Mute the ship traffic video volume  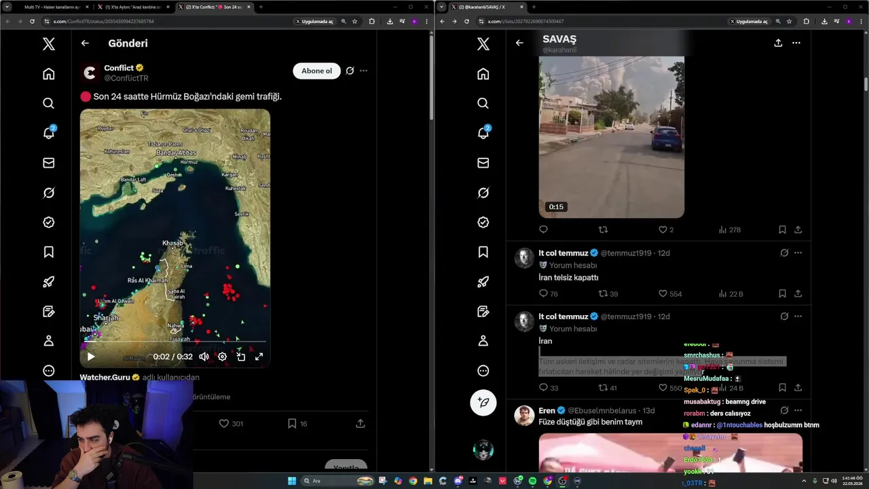pos(204,357)
